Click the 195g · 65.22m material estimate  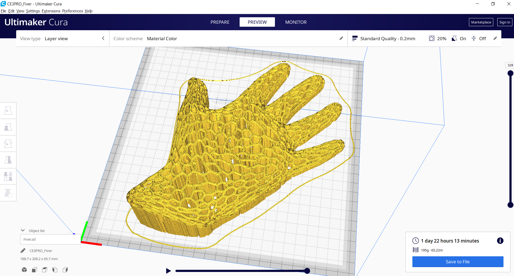tap(432, 250)
